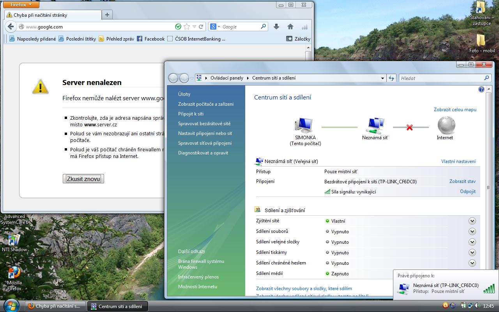Expand the Sdílení veřejné složky section

pyautogui.click(x=472, y=242)
